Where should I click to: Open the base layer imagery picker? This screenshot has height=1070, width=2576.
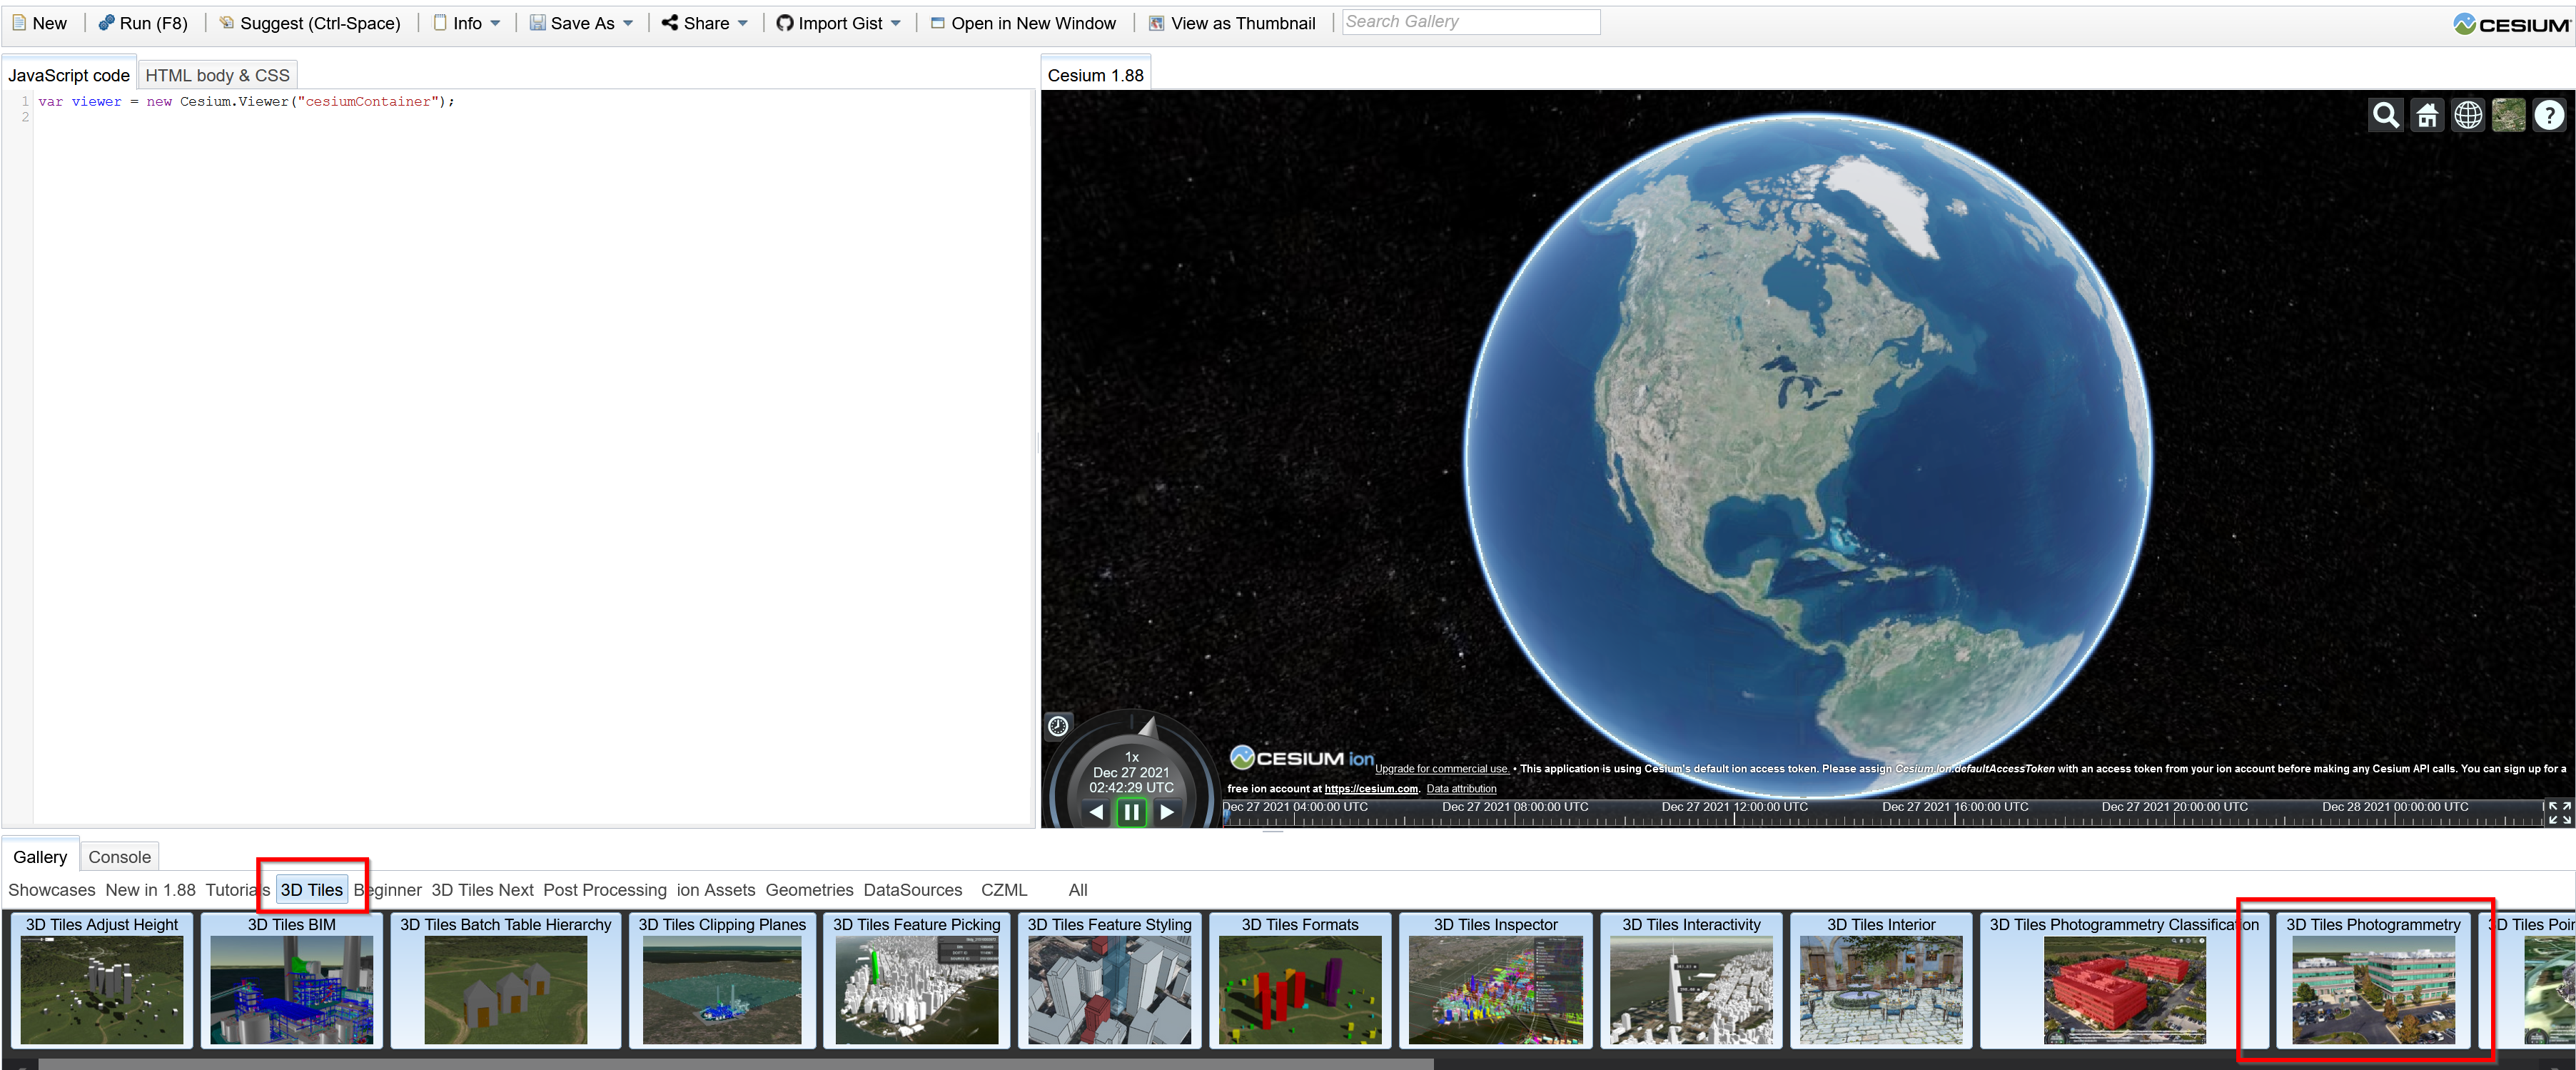2508,116
